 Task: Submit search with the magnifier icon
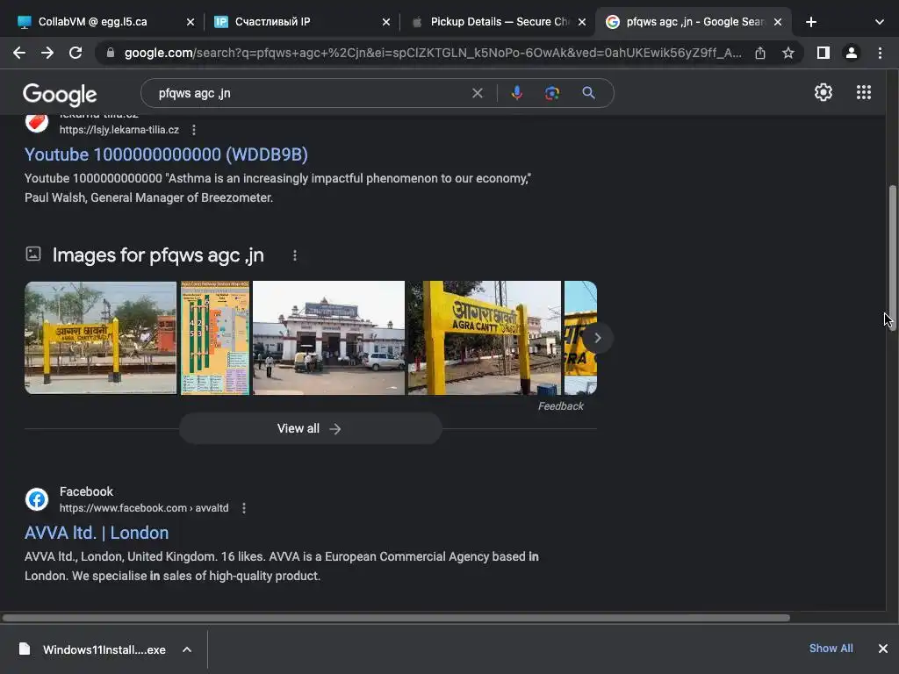(588, 93)
